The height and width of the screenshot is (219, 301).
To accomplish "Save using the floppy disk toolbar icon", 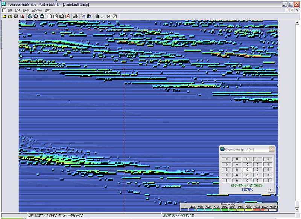I will coord(16,17).
